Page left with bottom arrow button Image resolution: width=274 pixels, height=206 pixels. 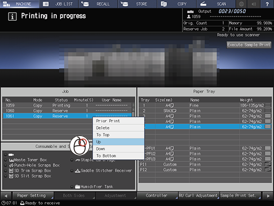tap(6, 196)
